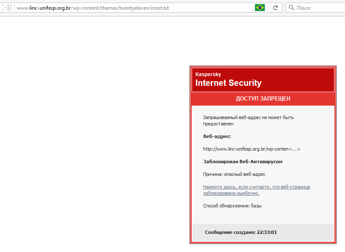Image resolution: width=345 pixels, height=252 pixels.
Task: Click the Сообщение создано timestamp footer
Action: pyautogui.click(x=241, y=232)
